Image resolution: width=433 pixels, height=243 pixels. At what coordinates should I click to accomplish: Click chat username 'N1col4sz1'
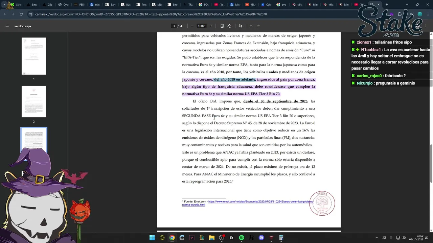pos(371,50)
